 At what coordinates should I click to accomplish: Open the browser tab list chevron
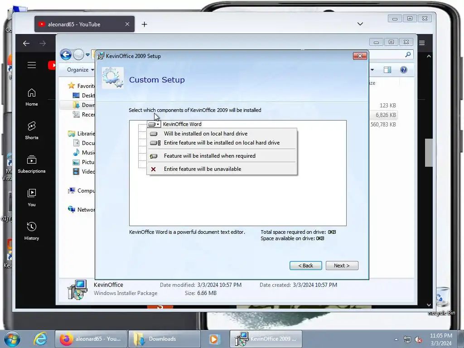(360, 24)
